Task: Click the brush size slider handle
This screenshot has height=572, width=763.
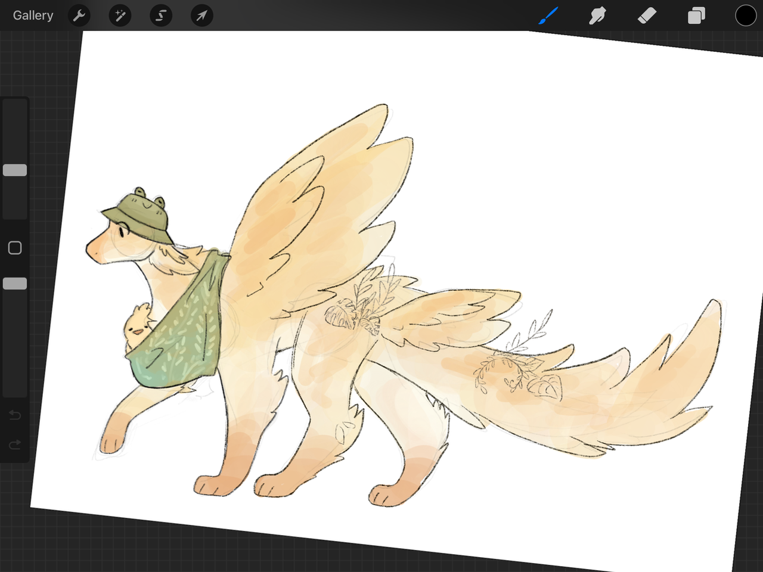Action: coord(15,170)
